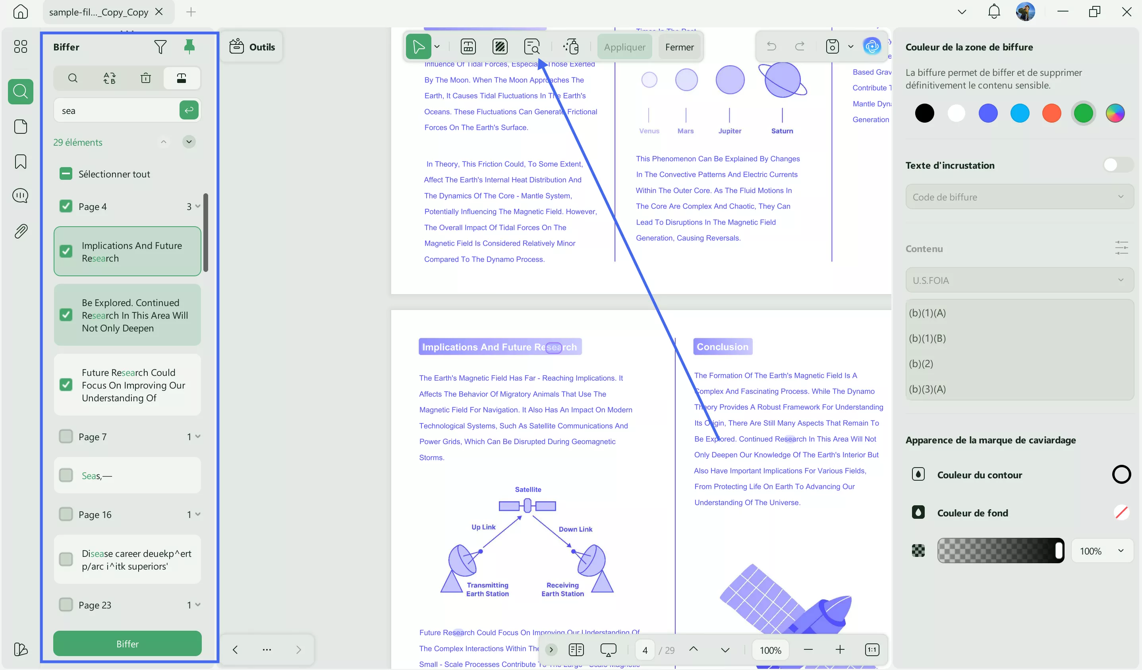The width and height of the screenshot is (1142, 670).
Task: Open the 100% opacity dropdown
Action: point(1102,551)
